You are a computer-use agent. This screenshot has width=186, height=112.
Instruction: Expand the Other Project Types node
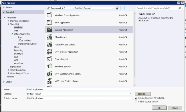(x=8, y=73)
